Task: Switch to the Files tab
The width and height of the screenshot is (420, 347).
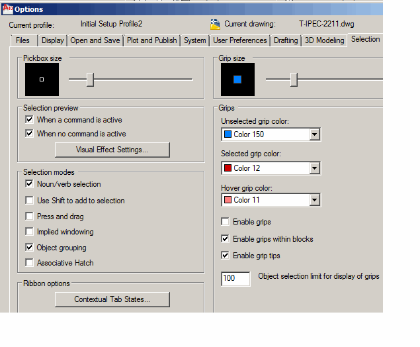Action: (22, 40)
